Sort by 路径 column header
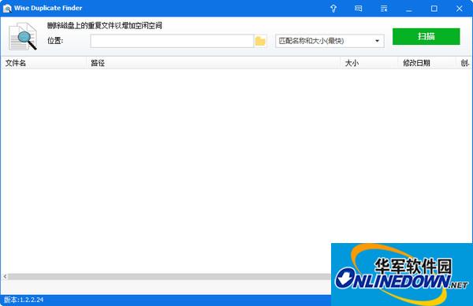 tap(213, 63)
